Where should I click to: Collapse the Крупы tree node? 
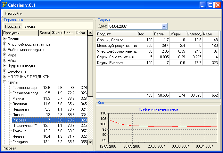(x=5, y=82)
